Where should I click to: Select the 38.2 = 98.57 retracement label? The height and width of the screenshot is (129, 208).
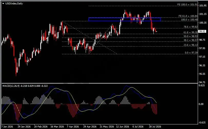click(x=191, y=40)
